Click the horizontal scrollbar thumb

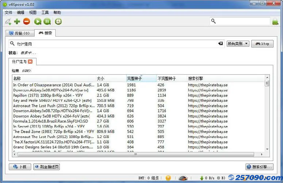136,154
